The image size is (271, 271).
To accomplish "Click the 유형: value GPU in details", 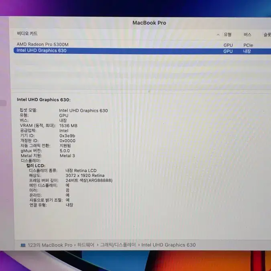I will 63,116.
